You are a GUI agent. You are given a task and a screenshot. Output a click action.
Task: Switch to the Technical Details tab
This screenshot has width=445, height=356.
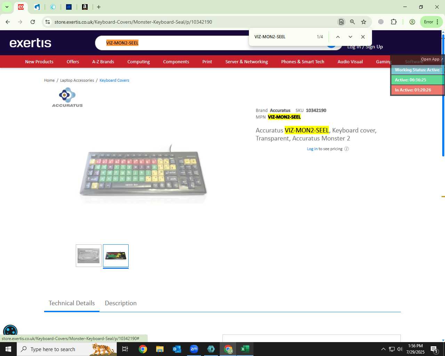coord(72,303)
